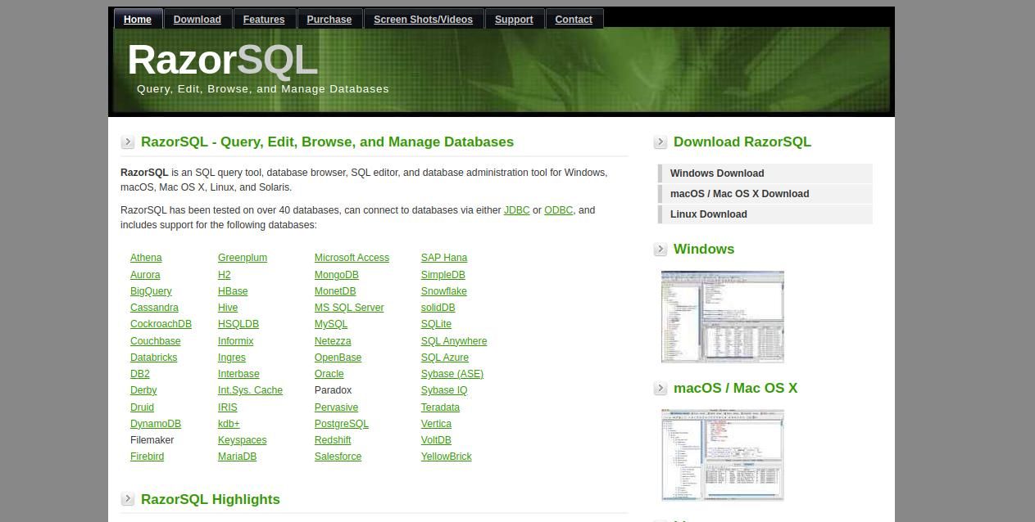Click the Paradox text entry
Image resolution: width=1035 pixels, height=522 pixels.
pos(333,390)
